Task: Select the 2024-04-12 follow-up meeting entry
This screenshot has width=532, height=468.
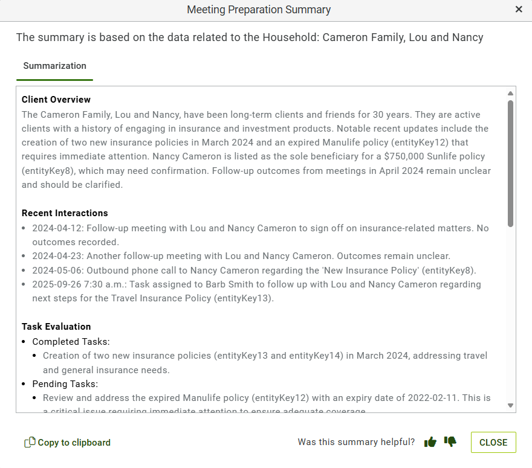Action: pos(260,235)
